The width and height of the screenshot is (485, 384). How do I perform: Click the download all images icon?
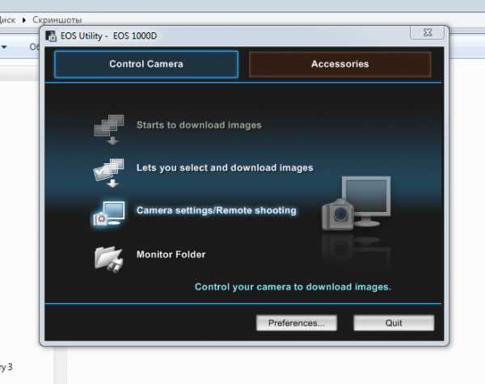pyautogui.click(x=109, y=129)
